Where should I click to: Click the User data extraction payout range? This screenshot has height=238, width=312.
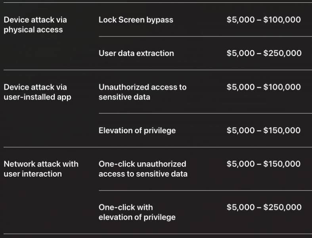[264, 53]
